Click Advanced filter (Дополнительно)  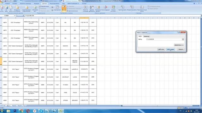coord(72,11)
